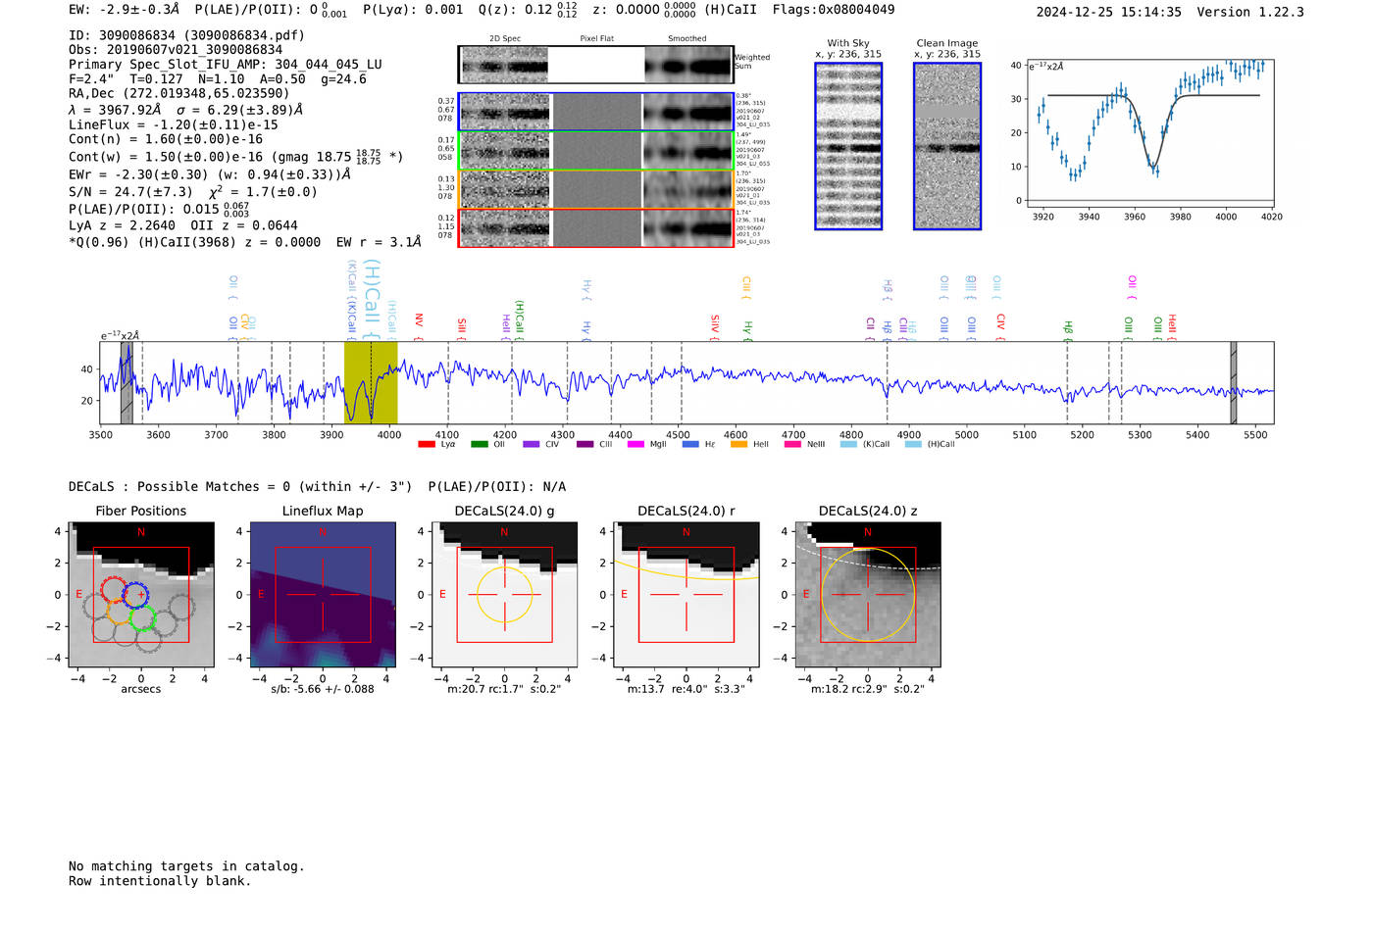Click the Smoothed column header
The image size is (1373, 934).
686,39
